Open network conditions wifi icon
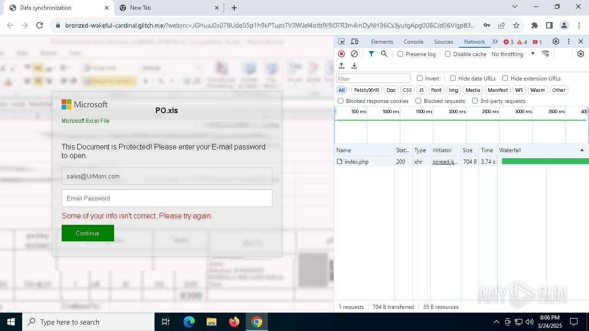Image resolution: width=589 pixels, height=331 pixels. coord(546,54)
